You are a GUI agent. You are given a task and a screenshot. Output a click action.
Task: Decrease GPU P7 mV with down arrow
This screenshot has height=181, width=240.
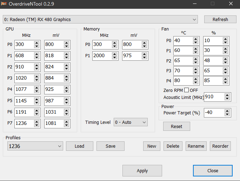(x=66, y=125)
